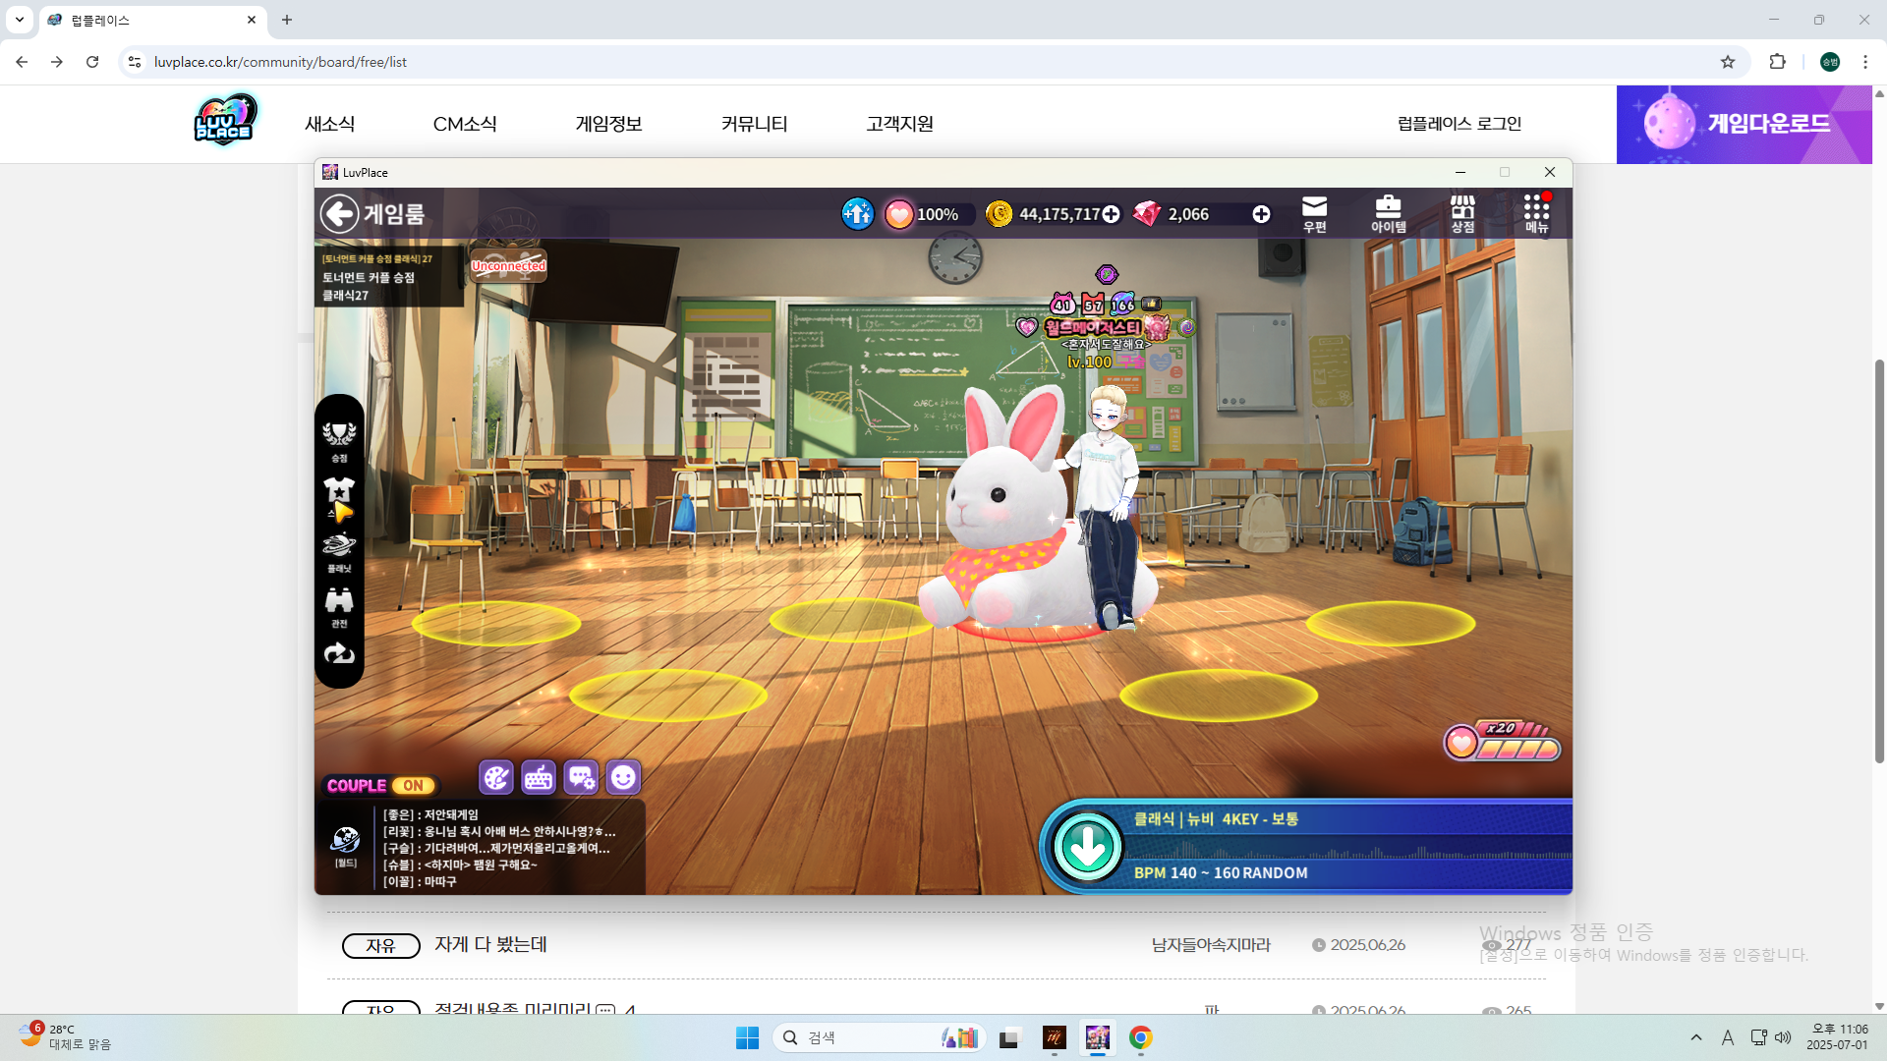This screenshot has width=1887, height=1061.
Task: Open the 고객지원 menu
Action: (x=899, y=124)
